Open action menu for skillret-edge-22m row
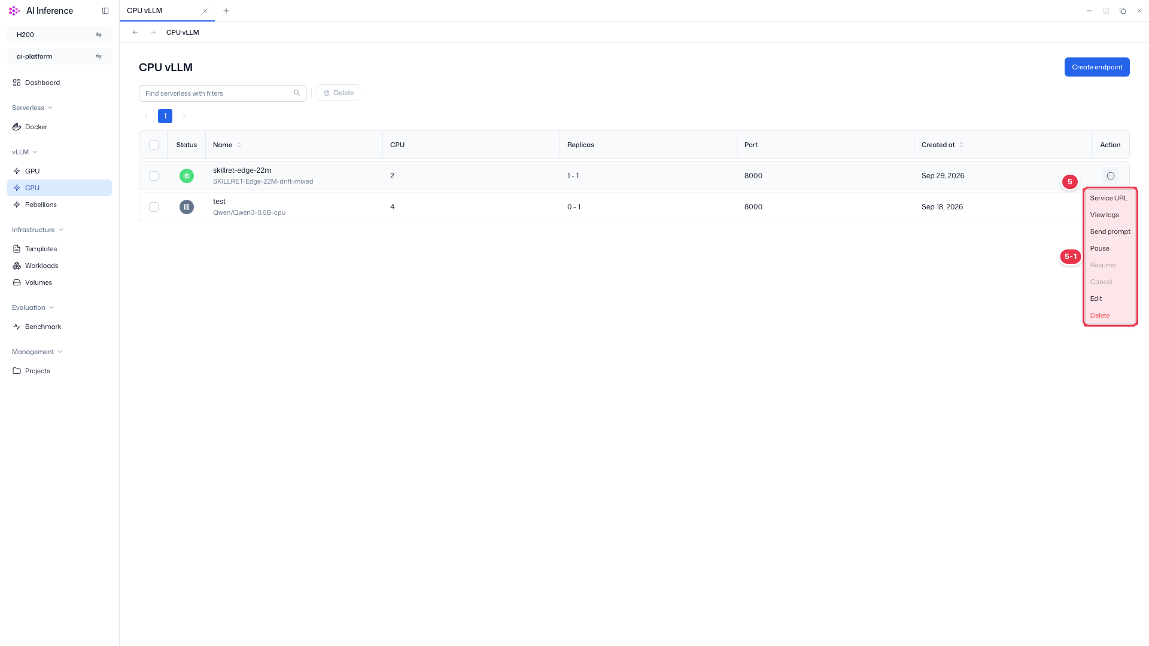Image resolution: width=1149 pixels, height=646 pixels. click(x=1111, y=176)
